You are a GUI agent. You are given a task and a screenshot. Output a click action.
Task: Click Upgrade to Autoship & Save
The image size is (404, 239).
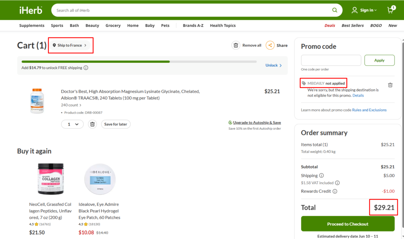257,123
